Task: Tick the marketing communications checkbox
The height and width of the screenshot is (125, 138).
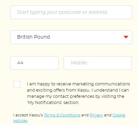Action: tap(17, 84)
